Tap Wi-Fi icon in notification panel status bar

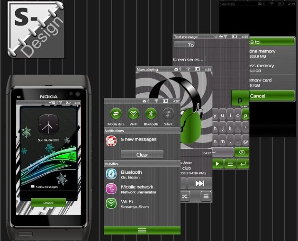pyautogui.click(x=156, y=101)
